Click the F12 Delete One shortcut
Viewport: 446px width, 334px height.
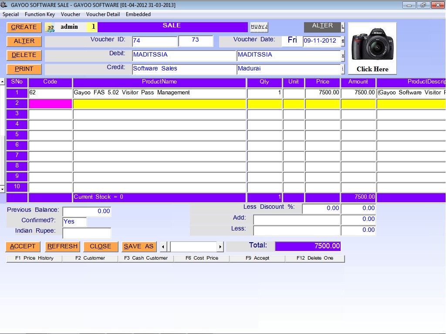point(315,258)
